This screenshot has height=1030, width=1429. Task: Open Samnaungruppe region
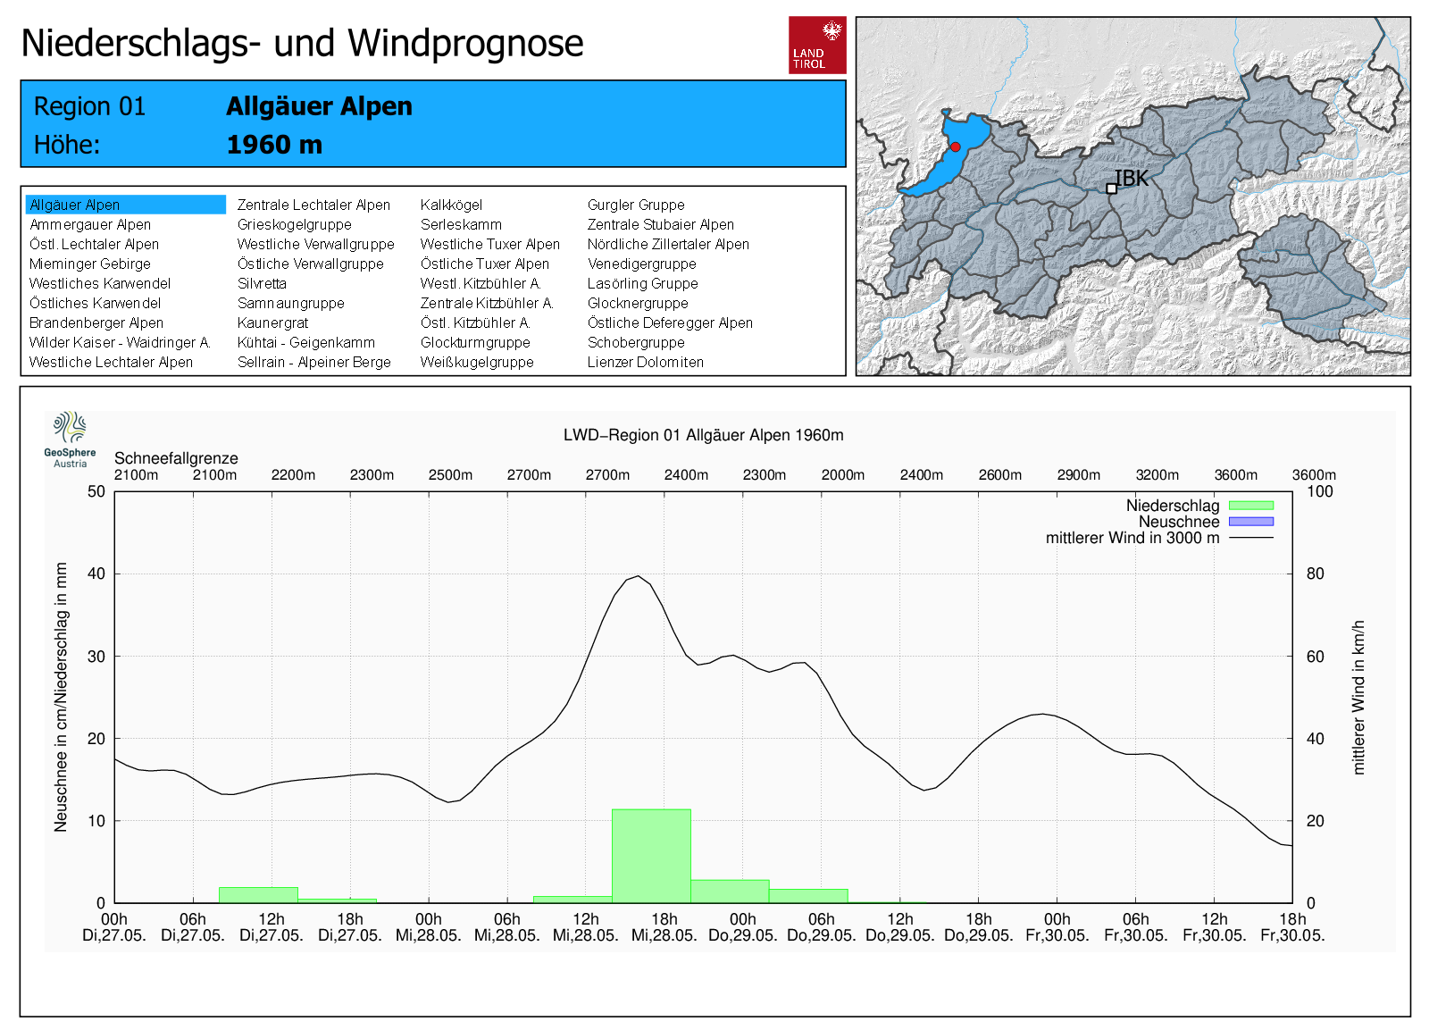coord(291,303)
